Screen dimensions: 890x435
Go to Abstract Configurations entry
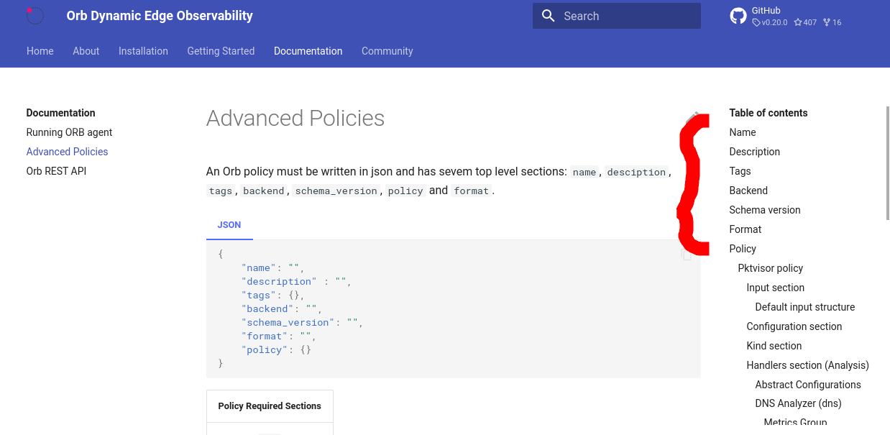[808, 385]
